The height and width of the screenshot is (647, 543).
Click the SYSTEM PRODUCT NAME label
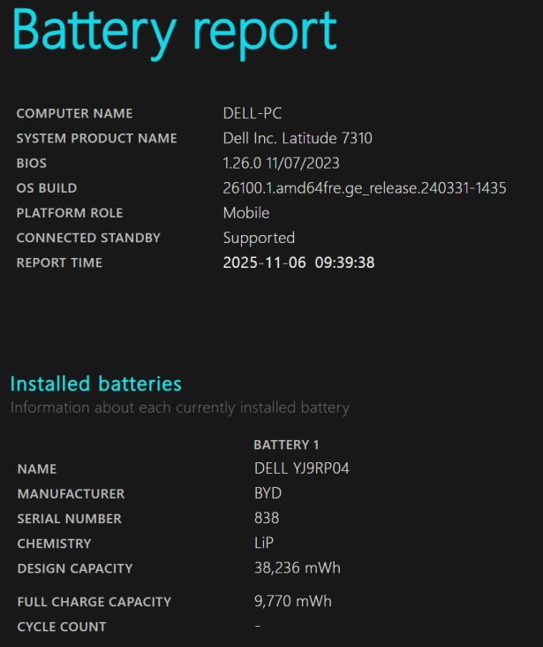pyautogui.click(x=96, y=139)
